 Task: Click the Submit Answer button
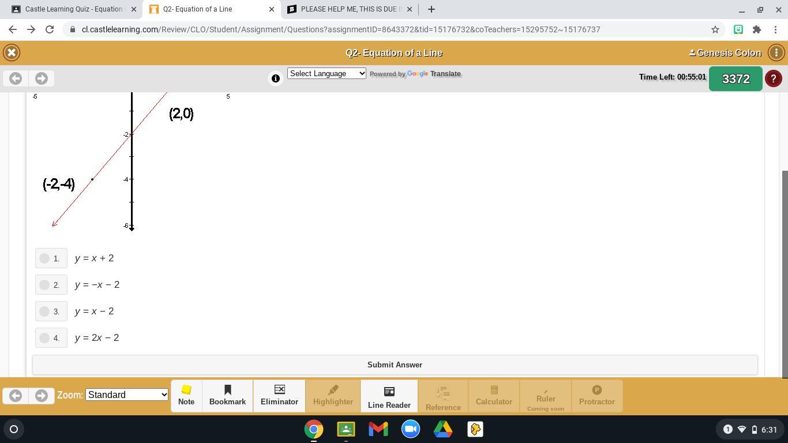point(394,365)
